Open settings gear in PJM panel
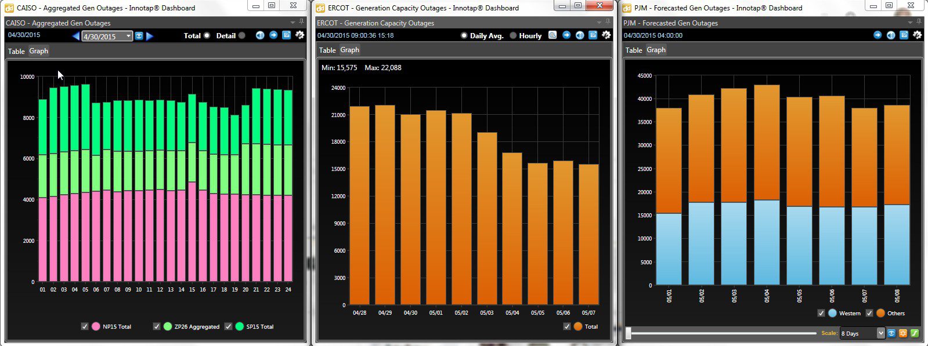This screenshot has height=346, width=928. coord(917,35)
